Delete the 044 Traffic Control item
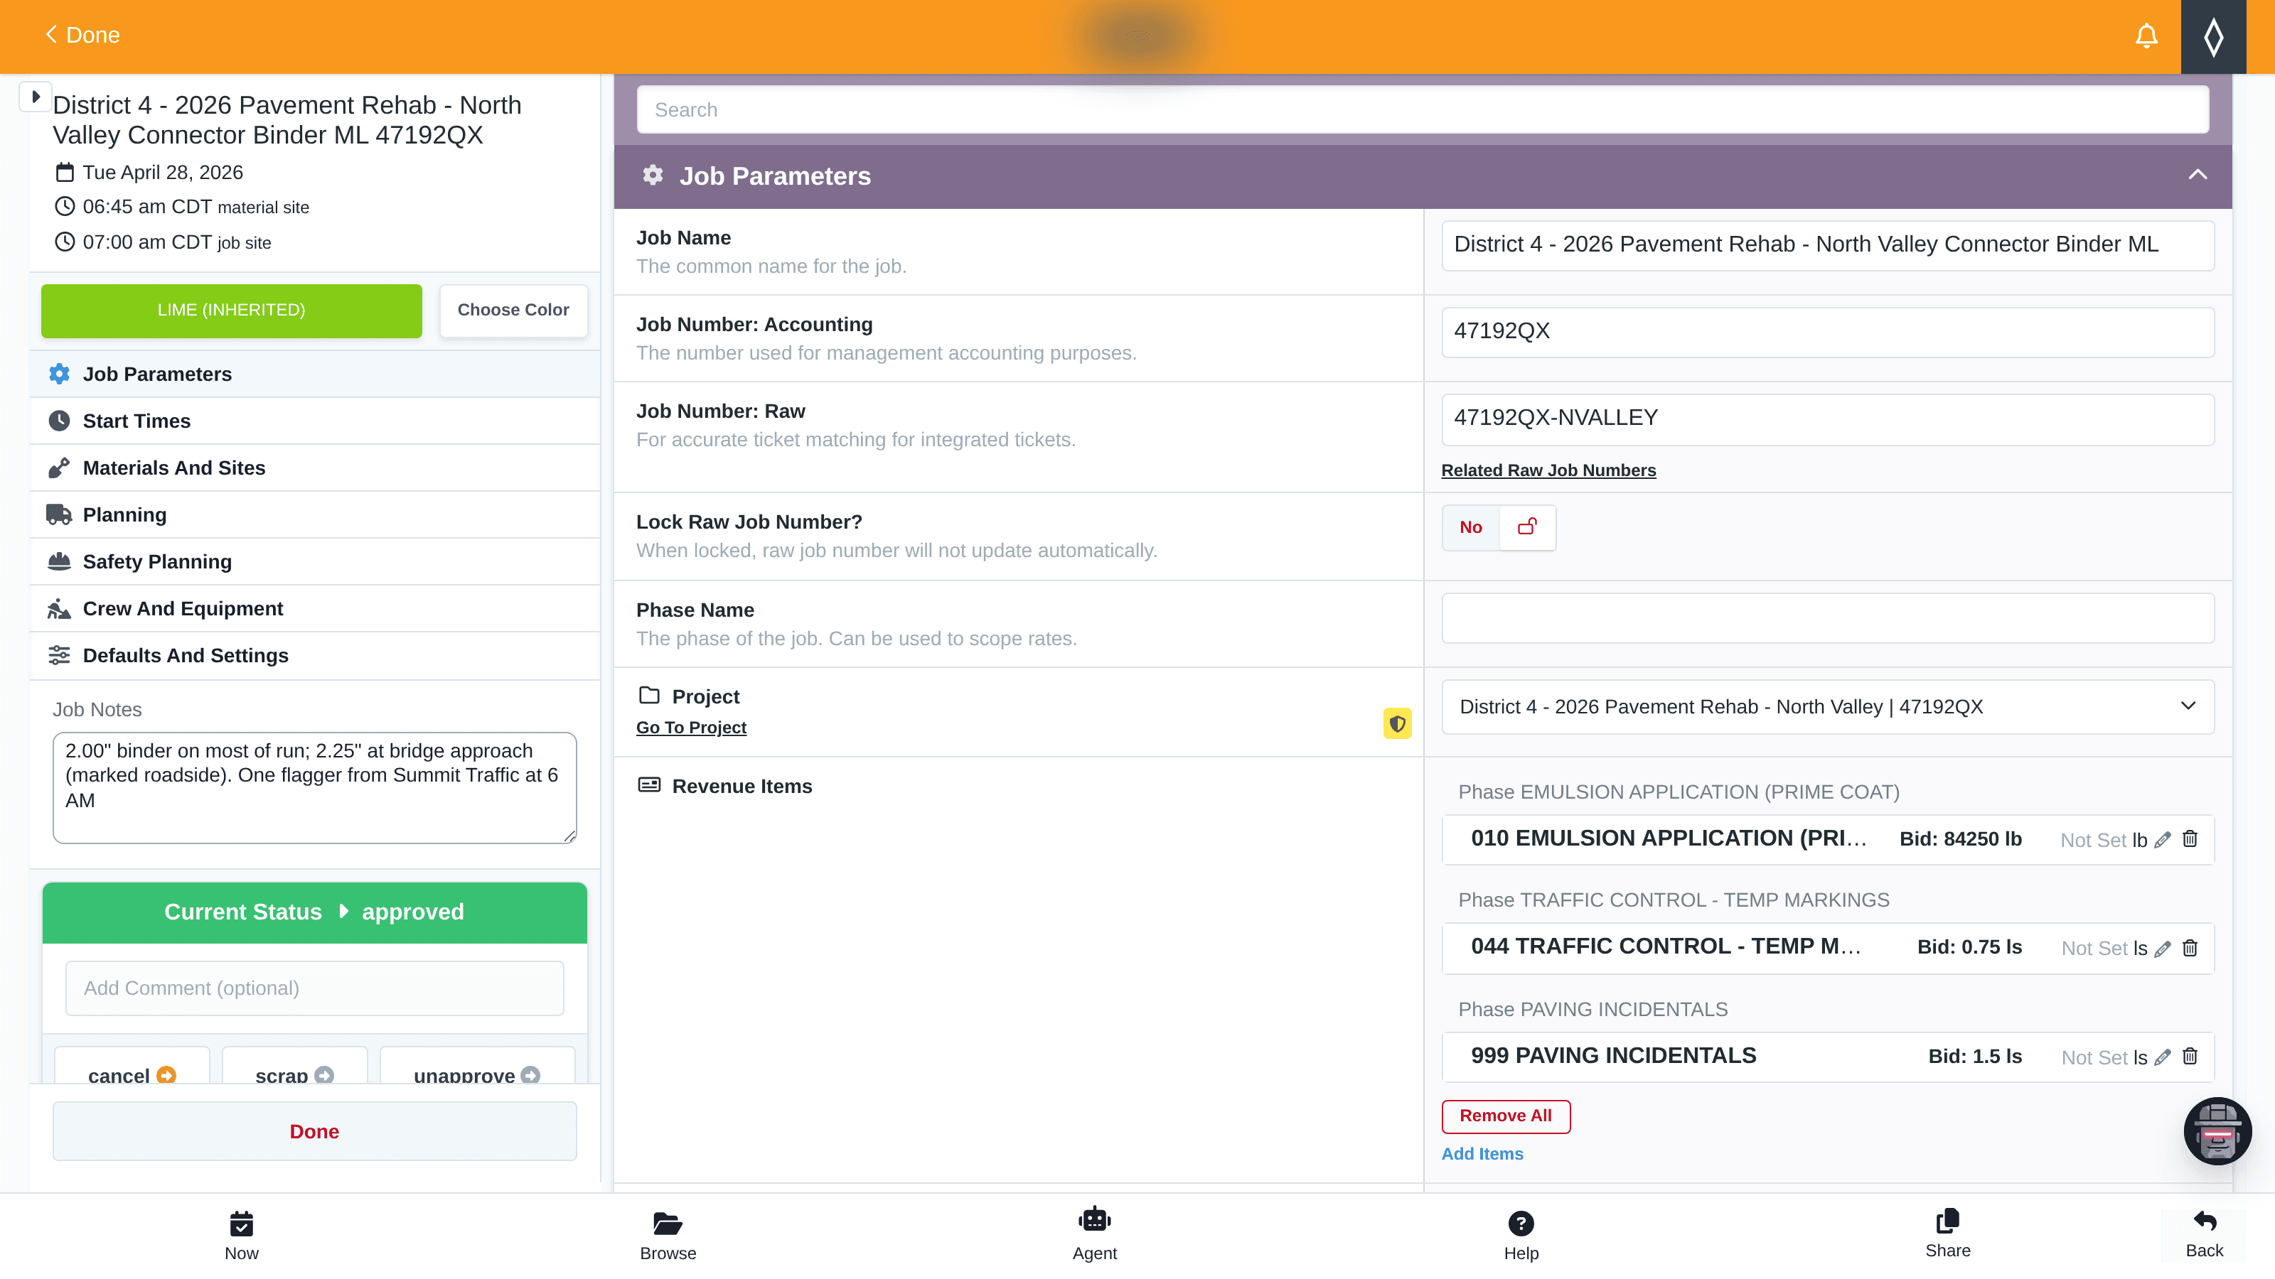This screenshot has width=2275, height=1279. click(x=2190, y=948)
